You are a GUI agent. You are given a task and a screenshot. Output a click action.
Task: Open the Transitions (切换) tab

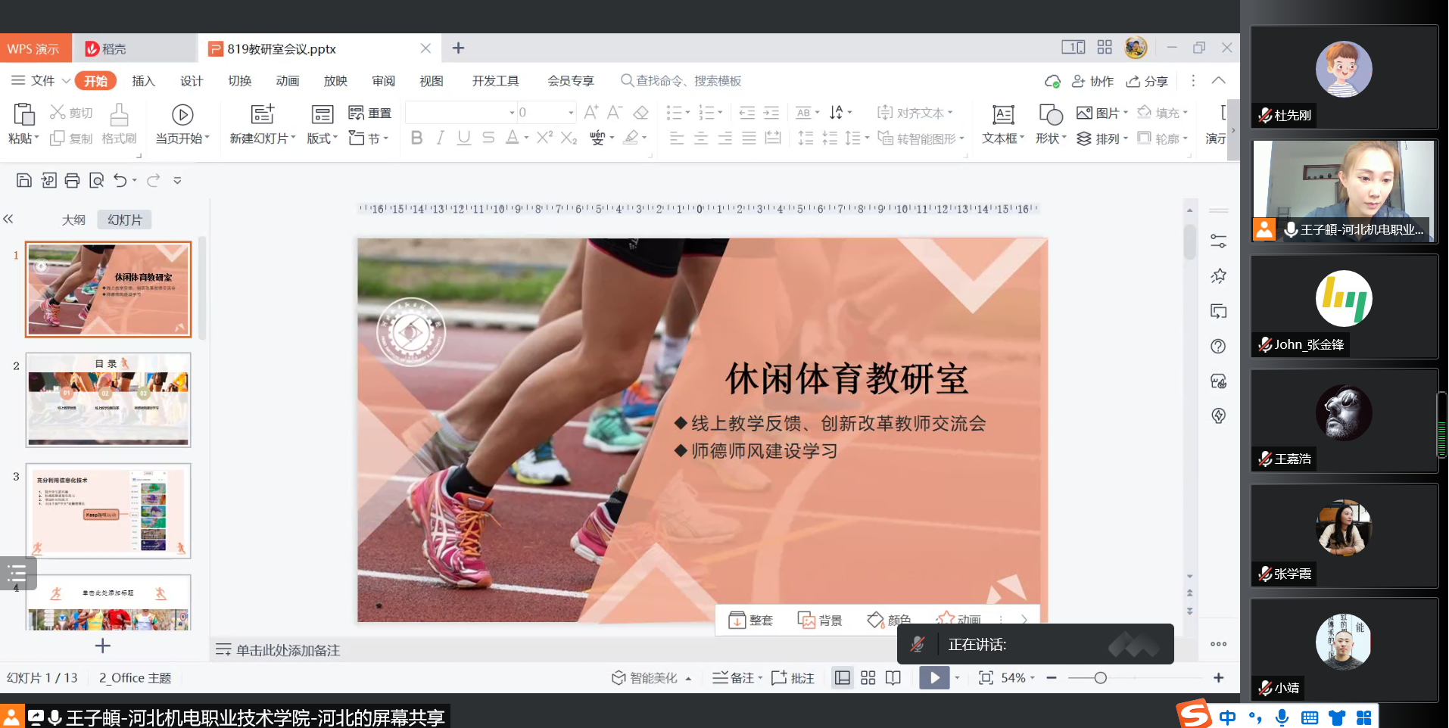pyautogui.click(x=239, y=81)
